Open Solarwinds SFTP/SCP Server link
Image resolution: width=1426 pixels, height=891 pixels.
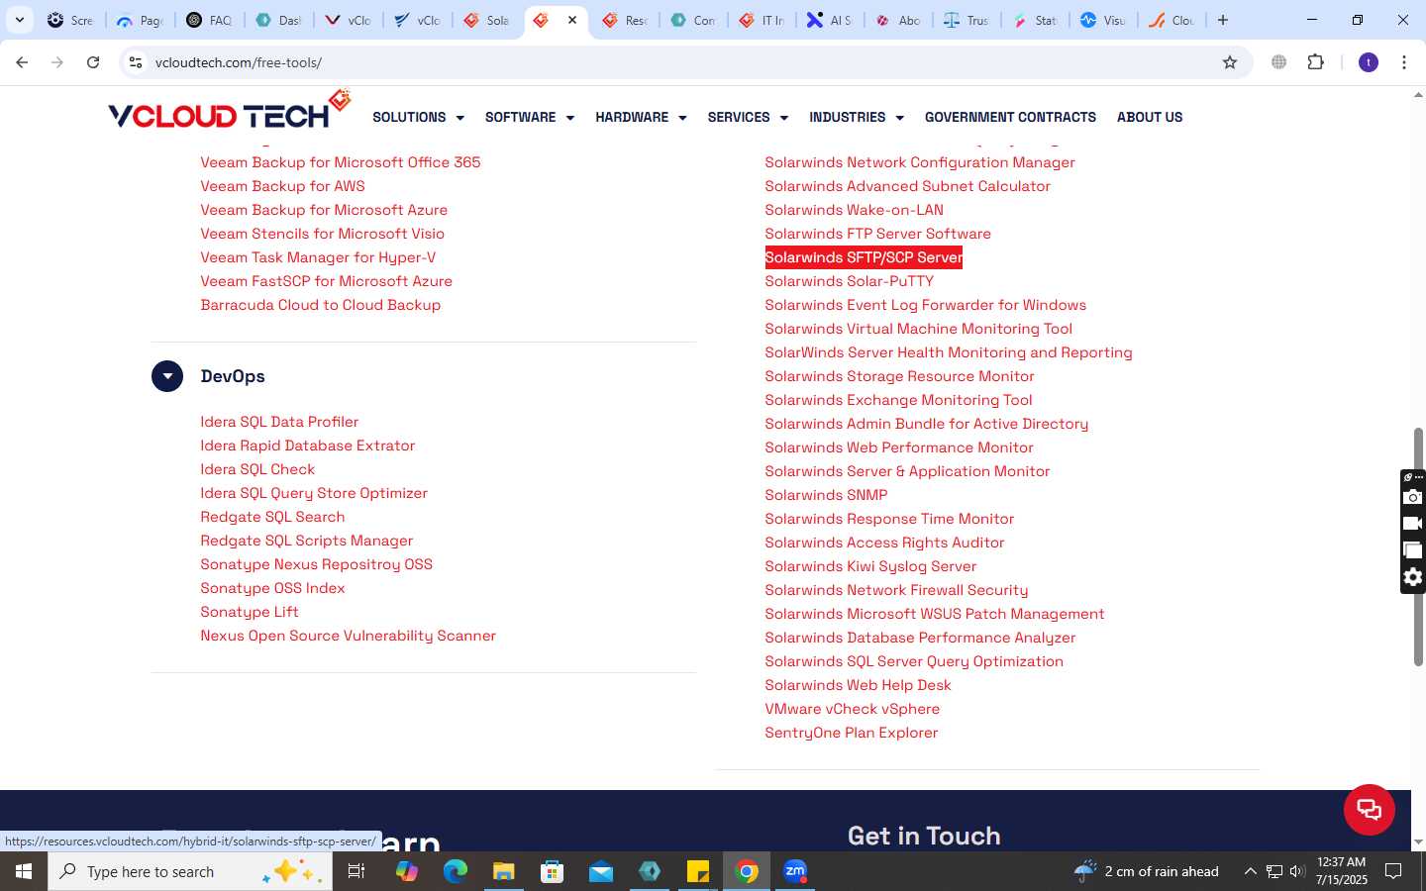(864, 257)
